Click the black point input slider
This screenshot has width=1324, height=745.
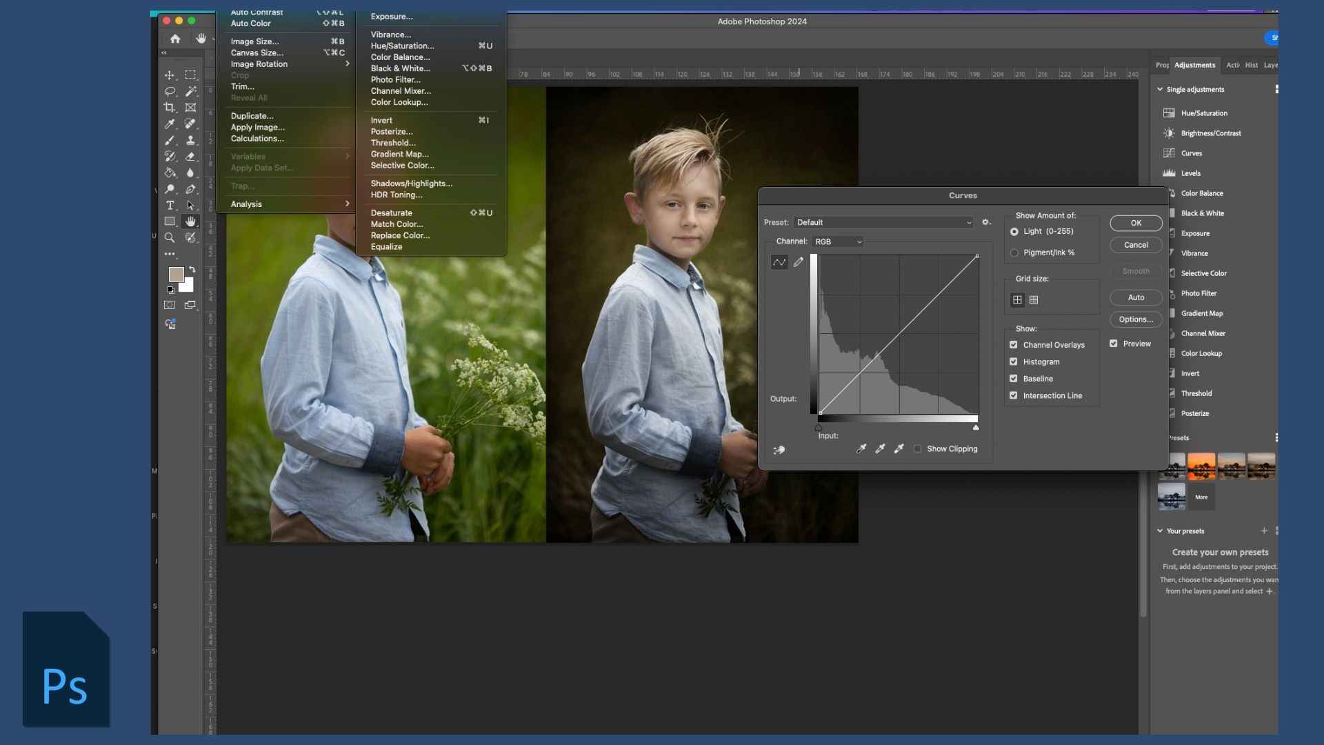pos(819,428)
